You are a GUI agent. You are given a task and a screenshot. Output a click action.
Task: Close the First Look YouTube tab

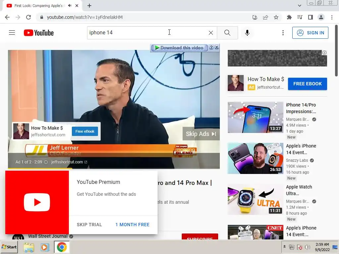point(77,6)
